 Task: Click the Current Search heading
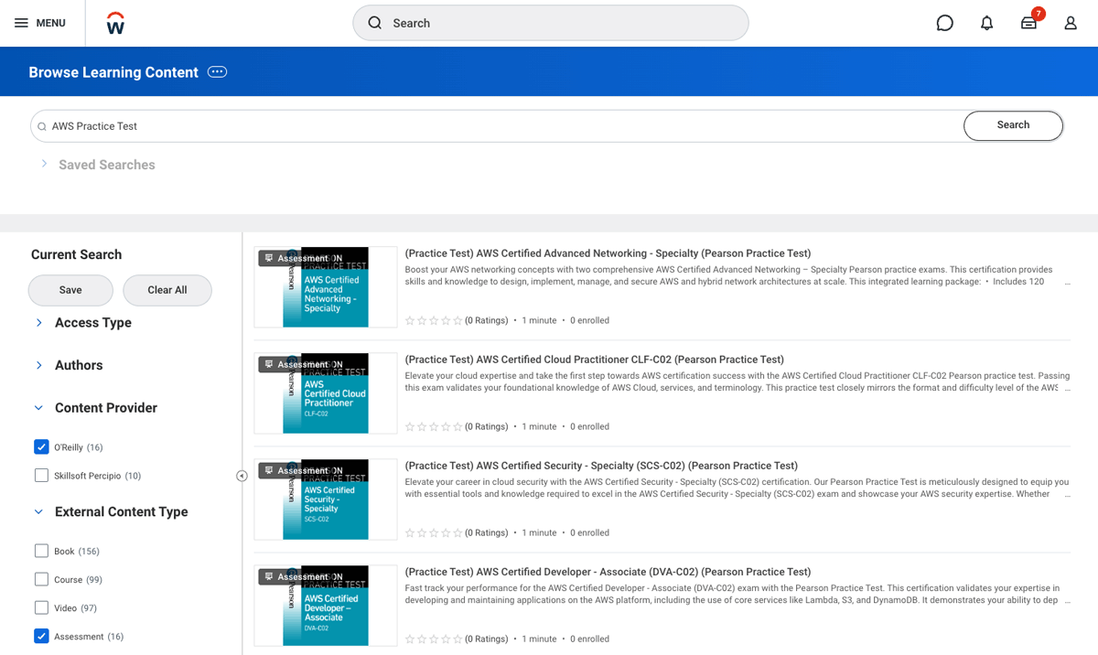point(76,254)
